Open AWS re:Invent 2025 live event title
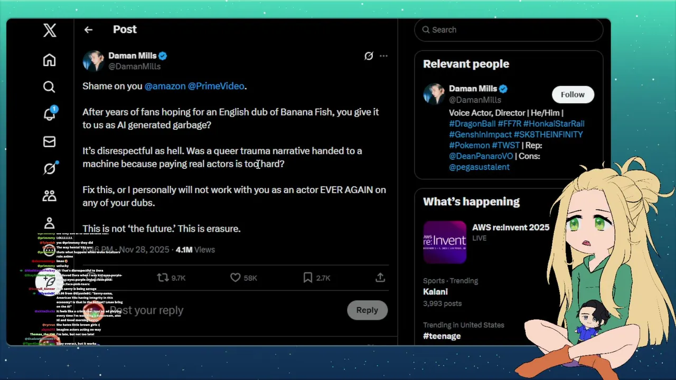Image resolution: width=676 pixels, height=380 pixels. tap(511, 227)
